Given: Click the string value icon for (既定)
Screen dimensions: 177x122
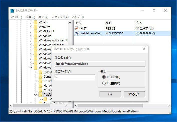Looking at the screenshot, I should point(77,28).
